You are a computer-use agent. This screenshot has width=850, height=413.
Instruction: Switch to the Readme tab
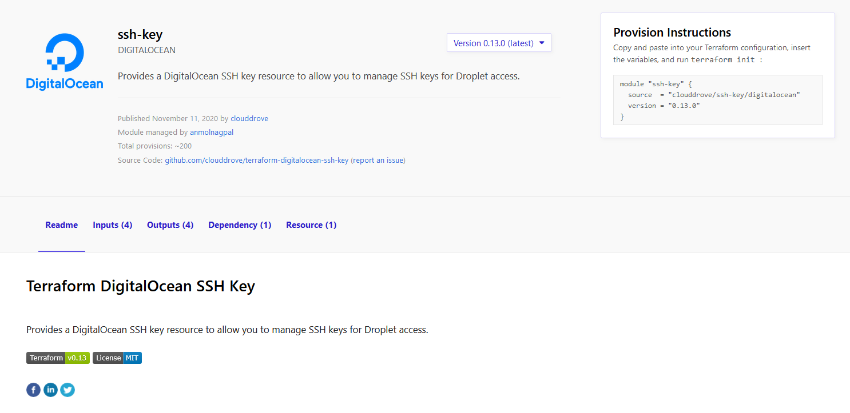(61, 225)
